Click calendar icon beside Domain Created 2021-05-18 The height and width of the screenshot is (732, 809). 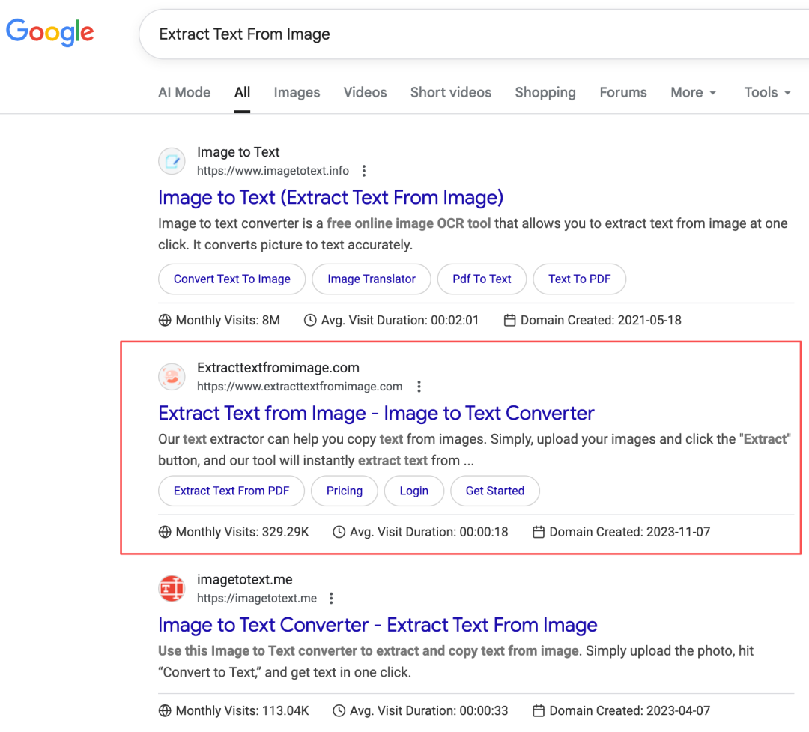tap(510, 320)
